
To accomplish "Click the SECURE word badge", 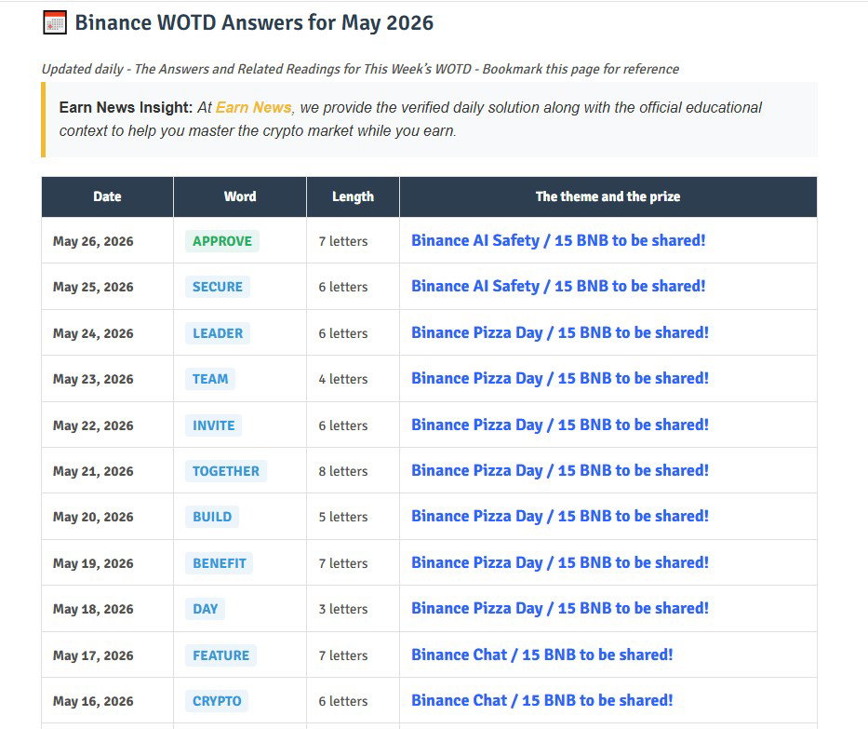I will tap(218, 287).
